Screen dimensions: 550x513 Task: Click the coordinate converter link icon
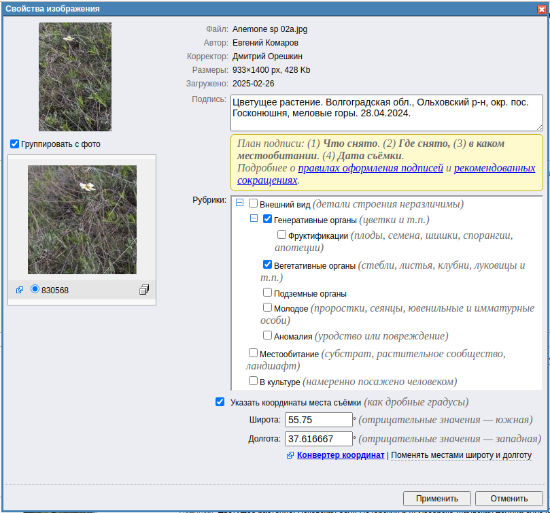coord(290,455)
